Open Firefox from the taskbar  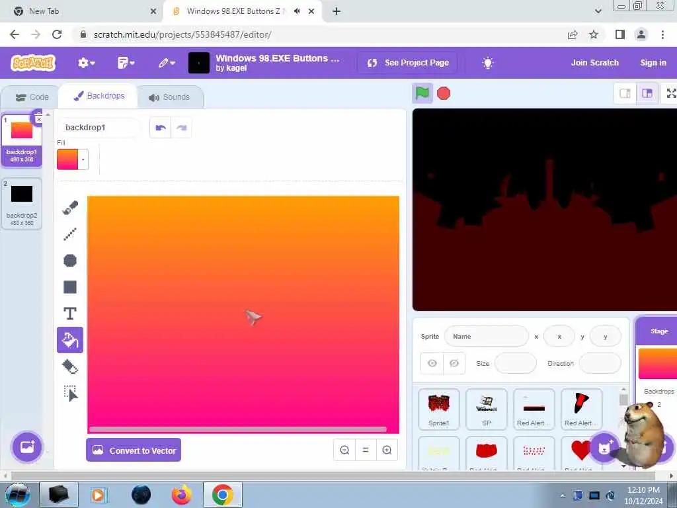click(x=181, y=495)
